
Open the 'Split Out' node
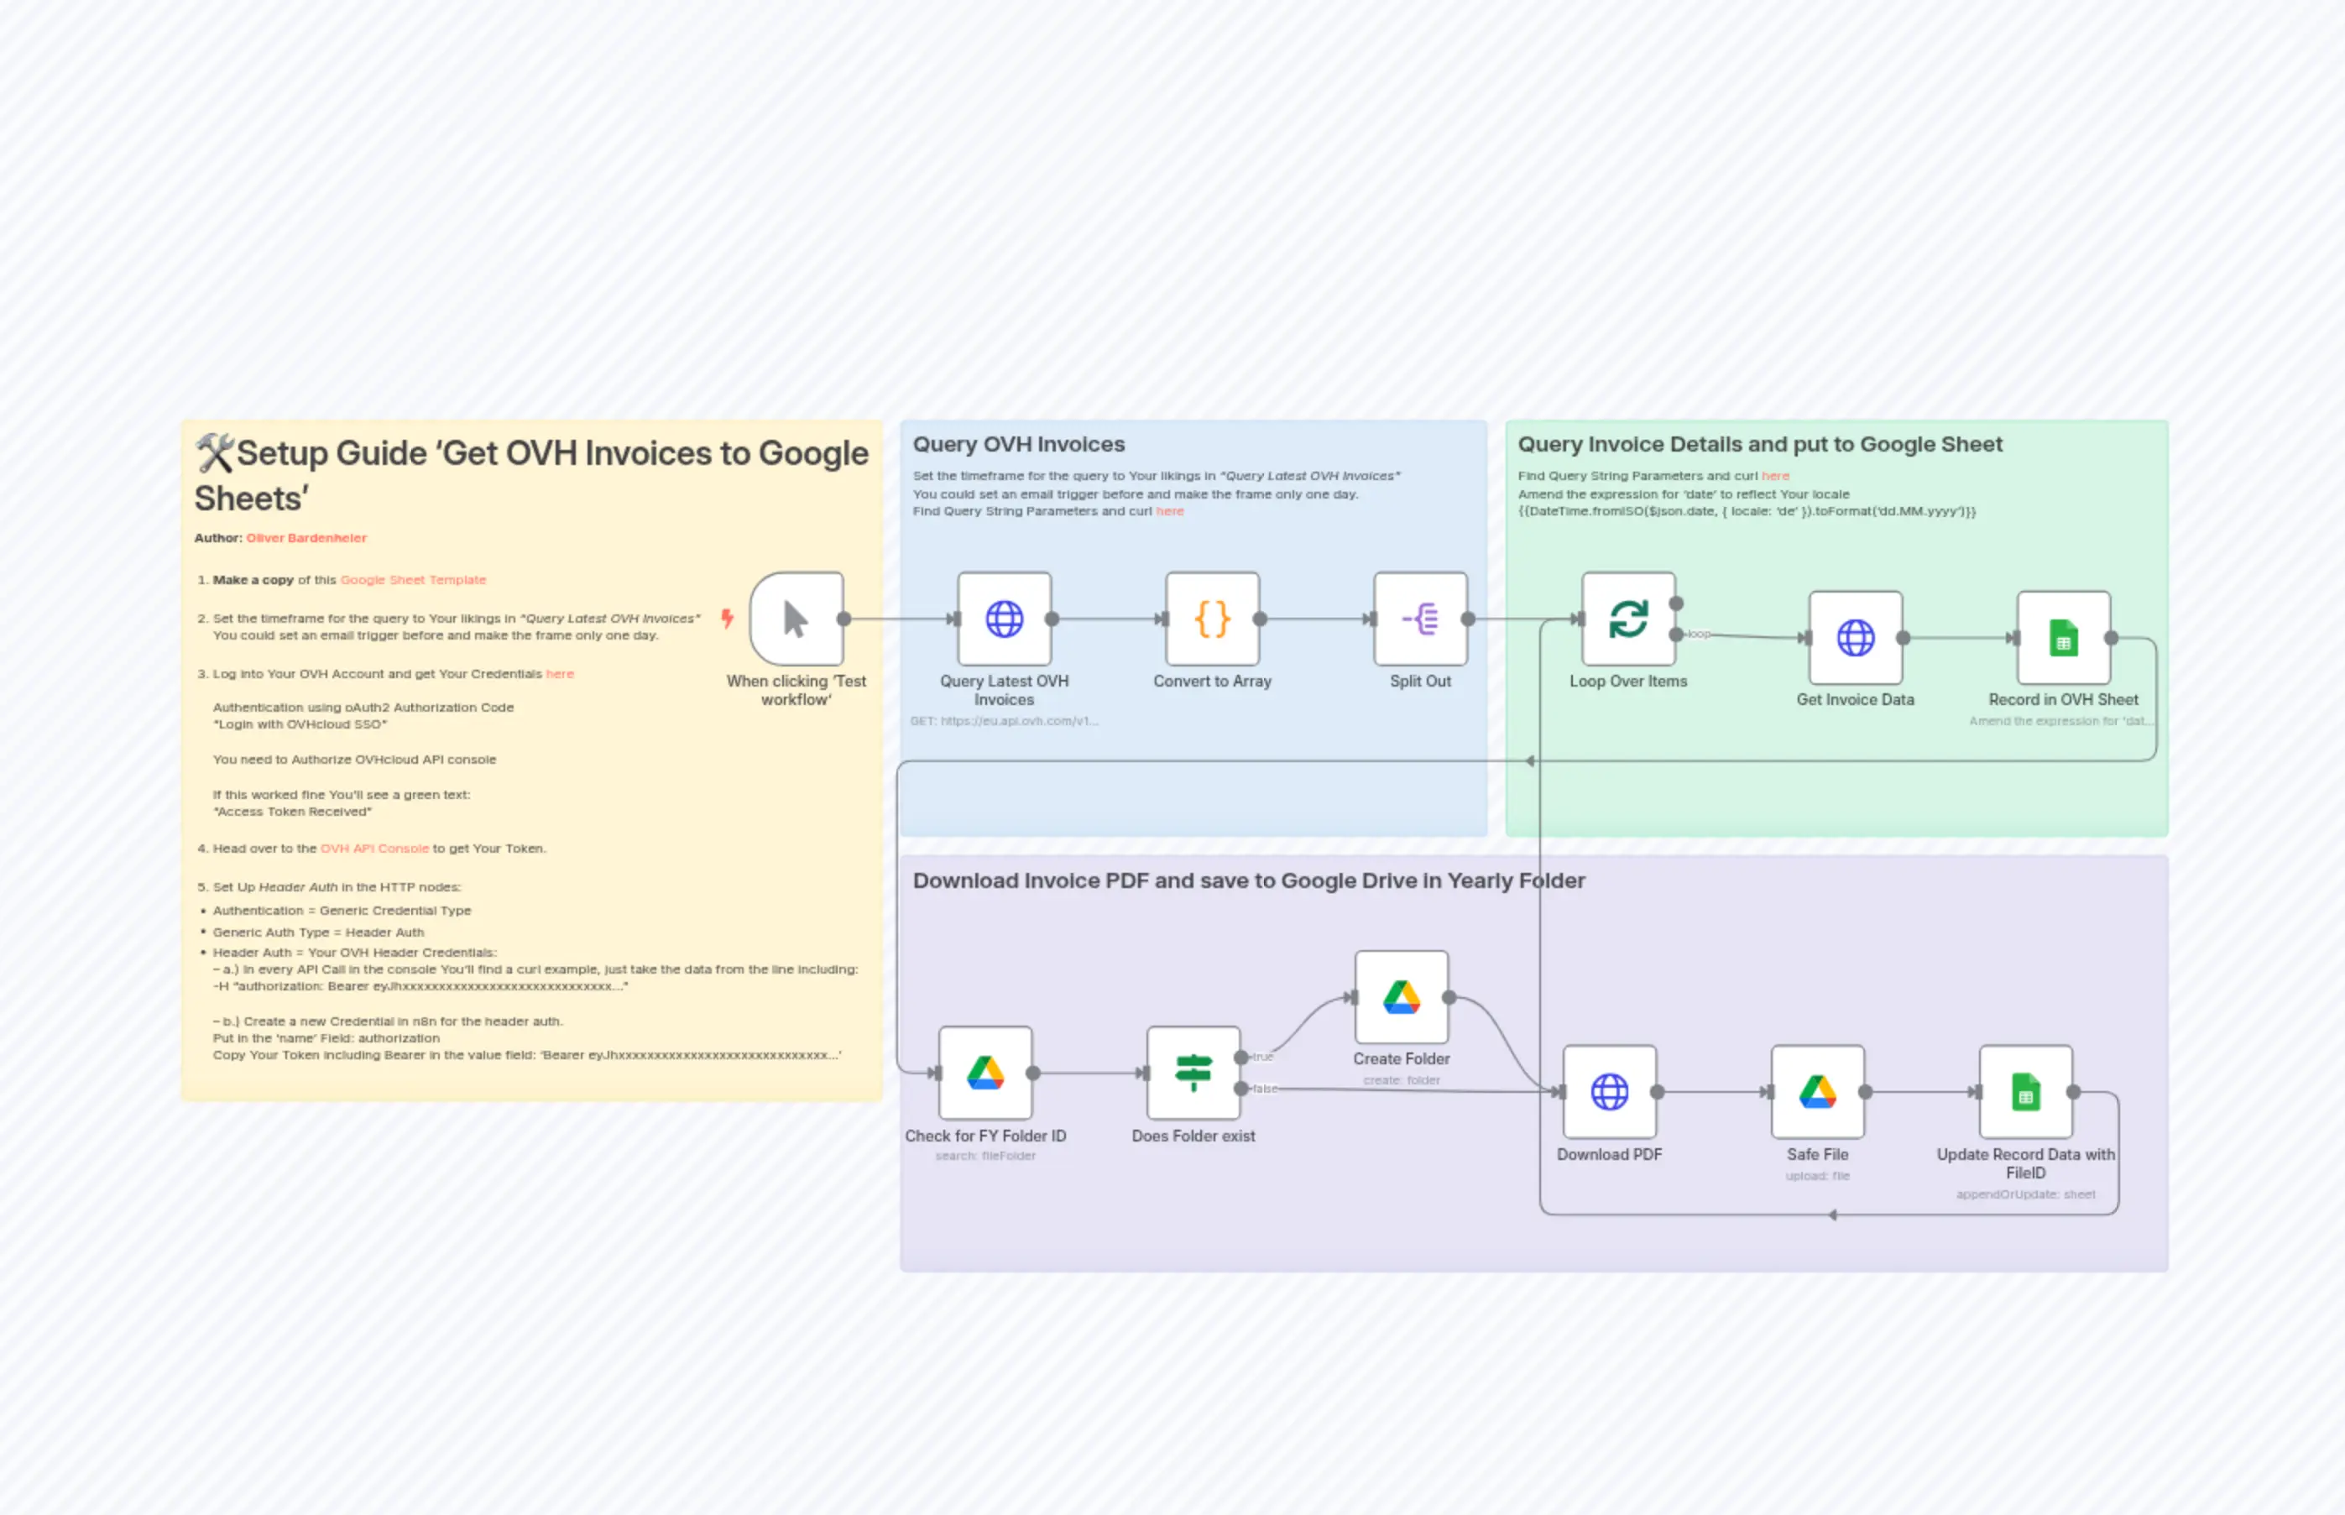[x=1420, y=619]
